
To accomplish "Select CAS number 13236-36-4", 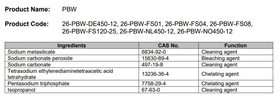I will (x=155, y=74).
